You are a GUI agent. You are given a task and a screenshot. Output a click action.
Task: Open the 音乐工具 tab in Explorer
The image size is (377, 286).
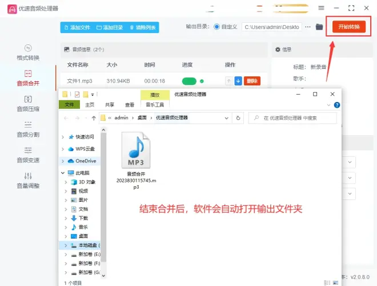coord(155,105)
